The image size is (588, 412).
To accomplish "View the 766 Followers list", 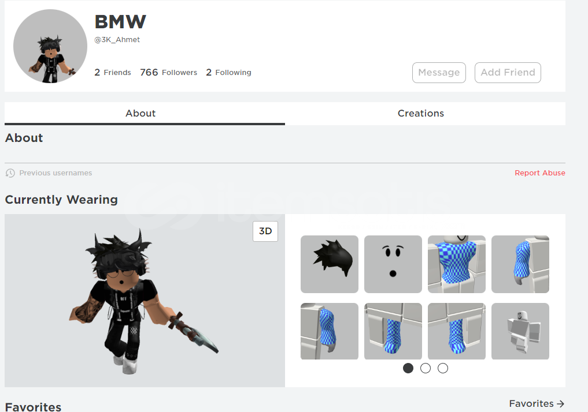I will point(168,72).
